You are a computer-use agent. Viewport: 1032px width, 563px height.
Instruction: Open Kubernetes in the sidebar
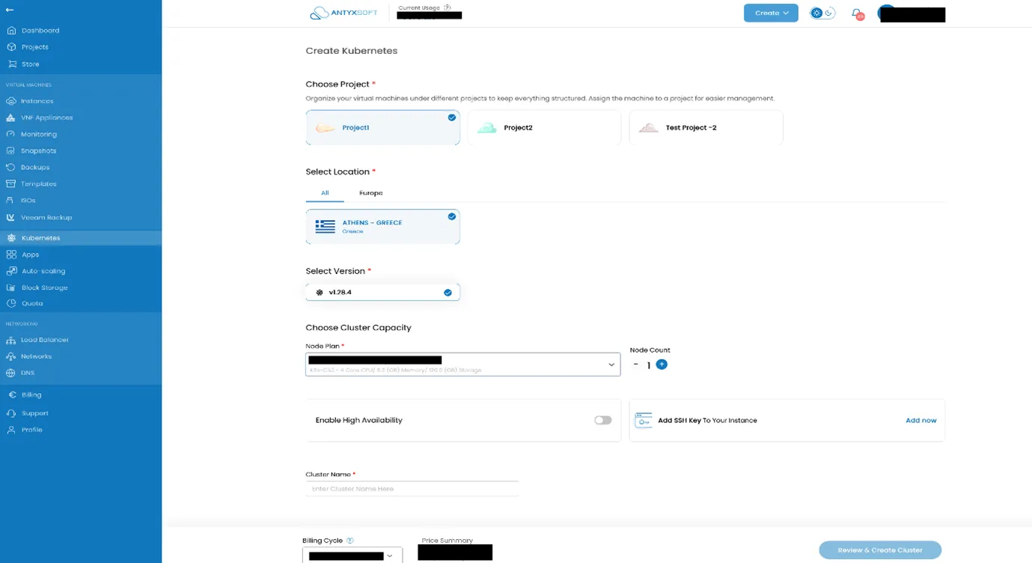click(x=40, y=238)
